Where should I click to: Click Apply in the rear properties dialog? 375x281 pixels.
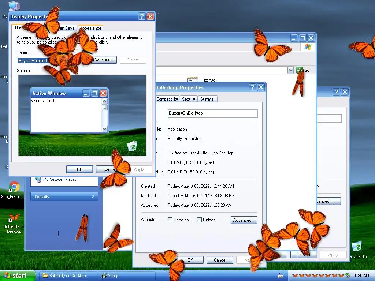[x=333, y=255]
